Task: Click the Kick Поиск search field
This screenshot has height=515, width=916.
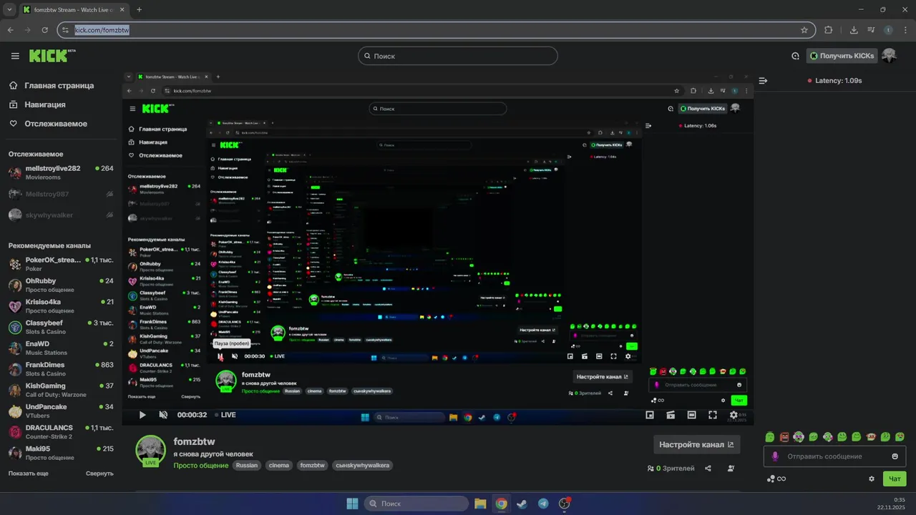Action: tap(458, 56)
